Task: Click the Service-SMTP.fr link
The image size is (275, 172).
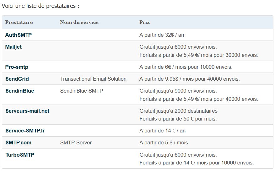Action: 25,130
